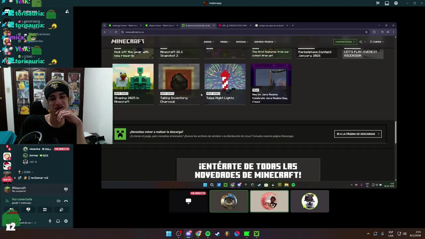This screenshot has height=239, width=425.
Task: Toggle noise suppression waveform icon
Action: (58, 201)
